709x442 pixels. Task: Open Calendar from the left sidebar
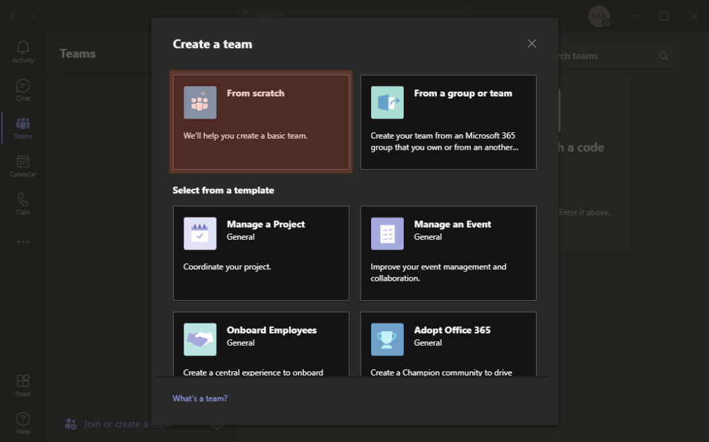pyautogui.click(x=23, y=166)
